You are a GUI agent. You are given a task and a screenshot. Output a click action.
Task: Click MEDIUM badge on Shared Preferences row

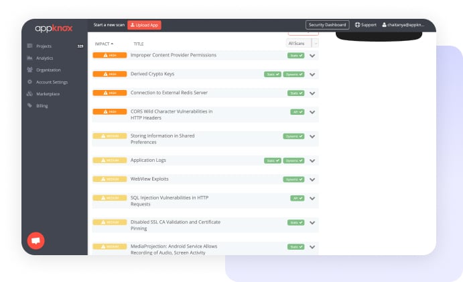[x=110, y=136]
